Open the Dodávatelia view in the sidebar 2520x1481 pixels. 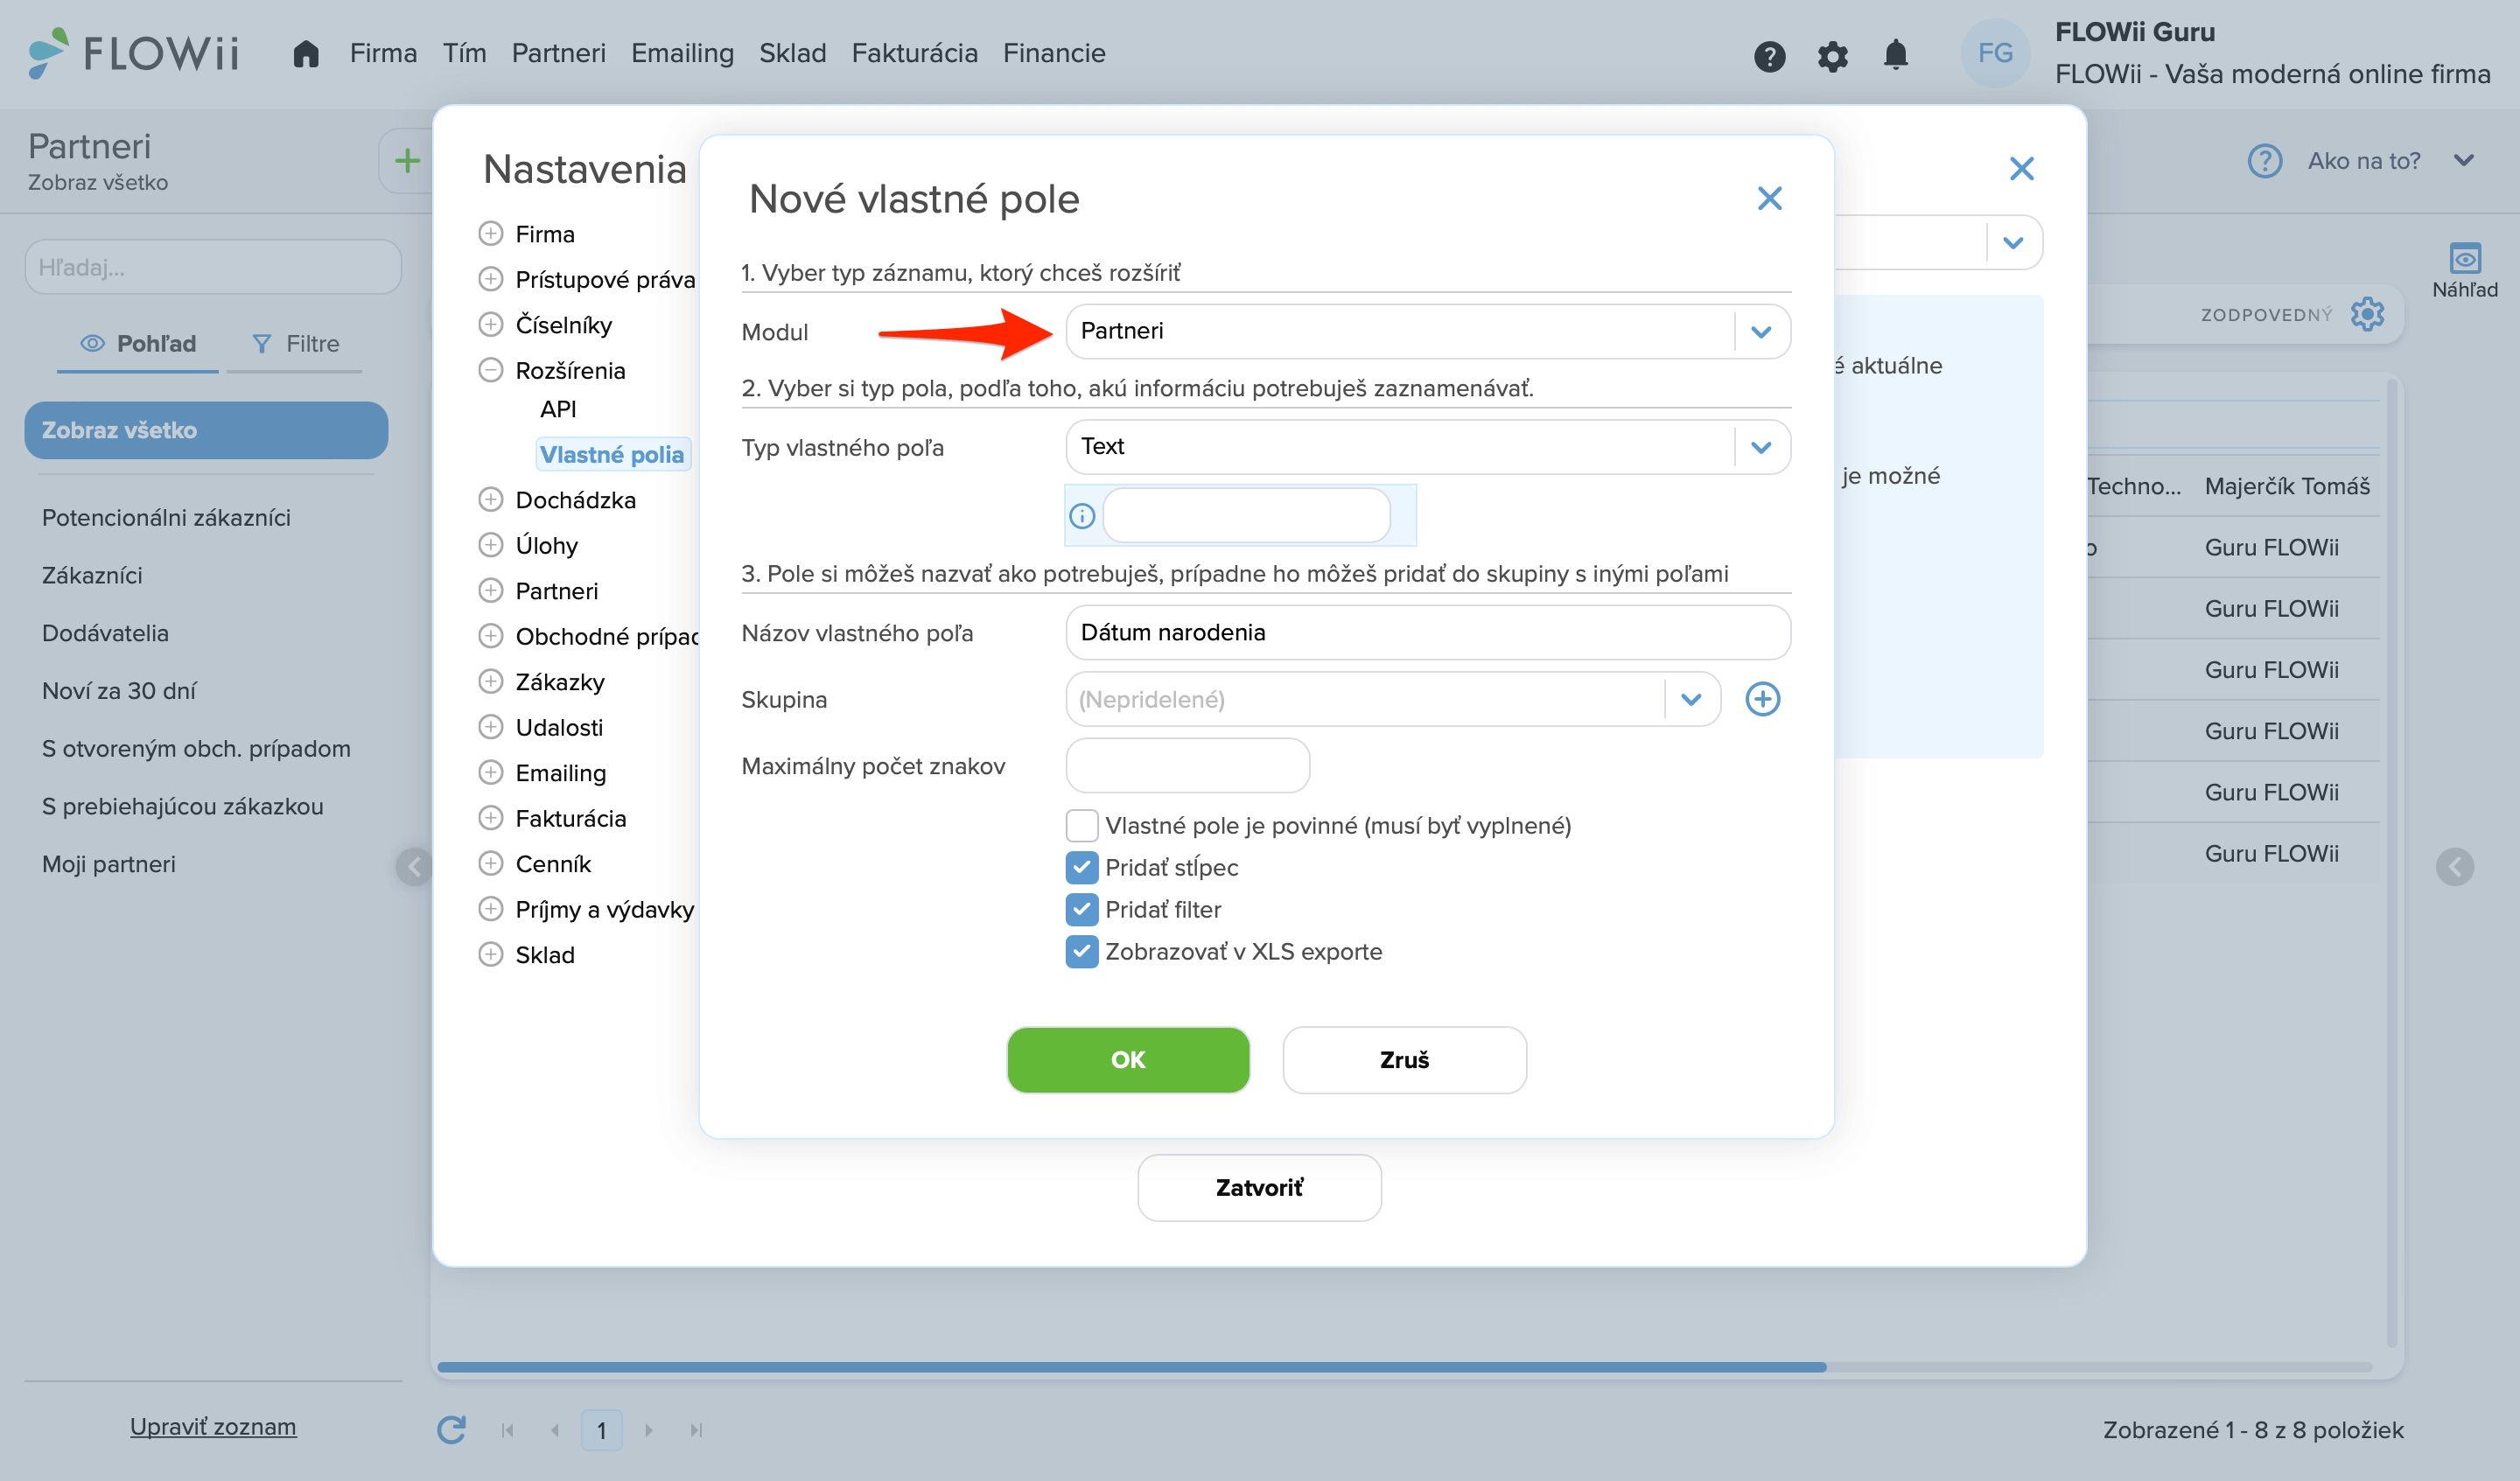[x=105, y=633]
